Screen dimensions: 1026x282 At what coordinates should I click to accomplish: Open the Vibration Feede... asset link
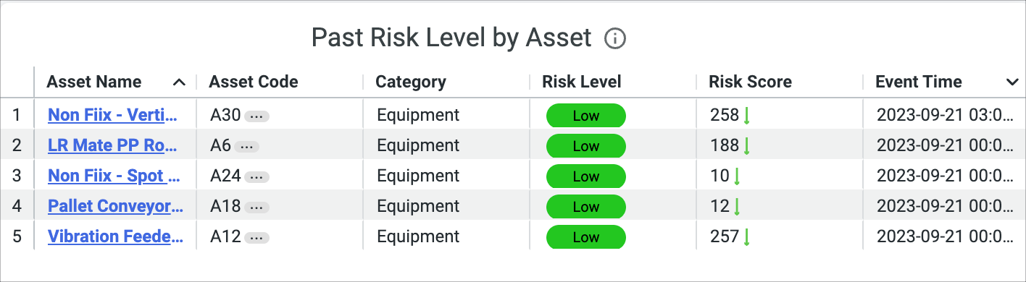point(115,236)
